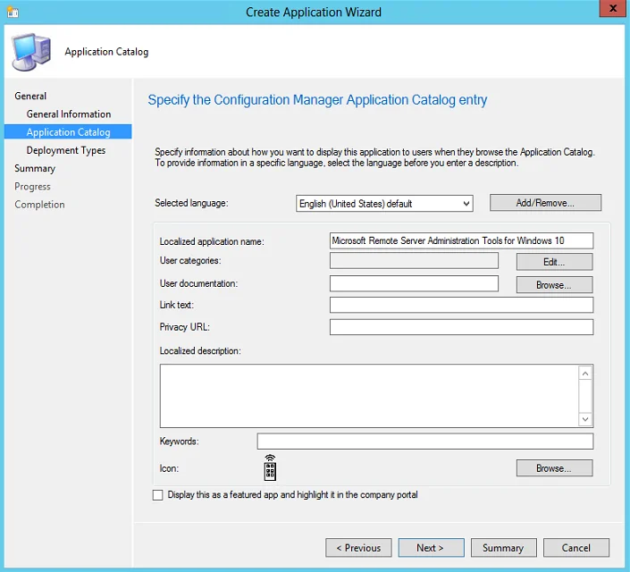Select General in the left navigation
Viewport: 630px width, 572px height.
point(30,96)
